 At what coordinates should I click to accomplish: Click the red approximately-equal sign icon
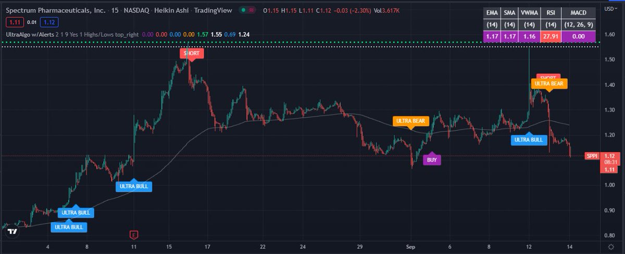click(x=252, y=10)
